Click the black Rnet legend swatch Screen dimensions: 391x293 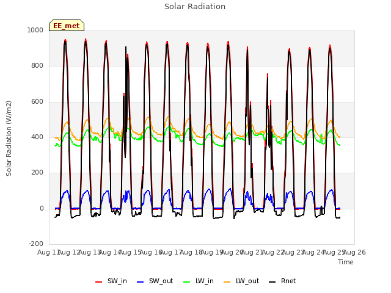coord(272,282)
